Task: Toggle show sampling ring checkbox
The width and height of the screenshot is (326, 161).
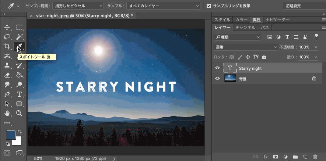Action: pos(209,6)
